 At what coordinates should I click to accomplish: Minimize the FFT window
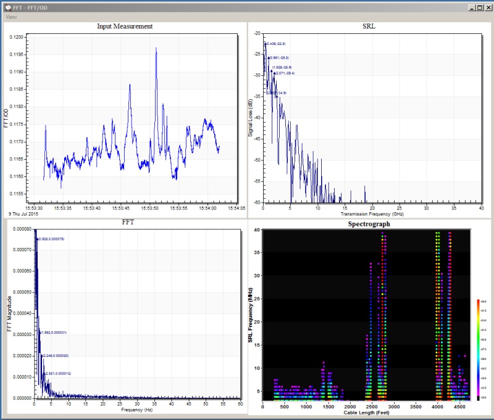click(x=471, y=7)
